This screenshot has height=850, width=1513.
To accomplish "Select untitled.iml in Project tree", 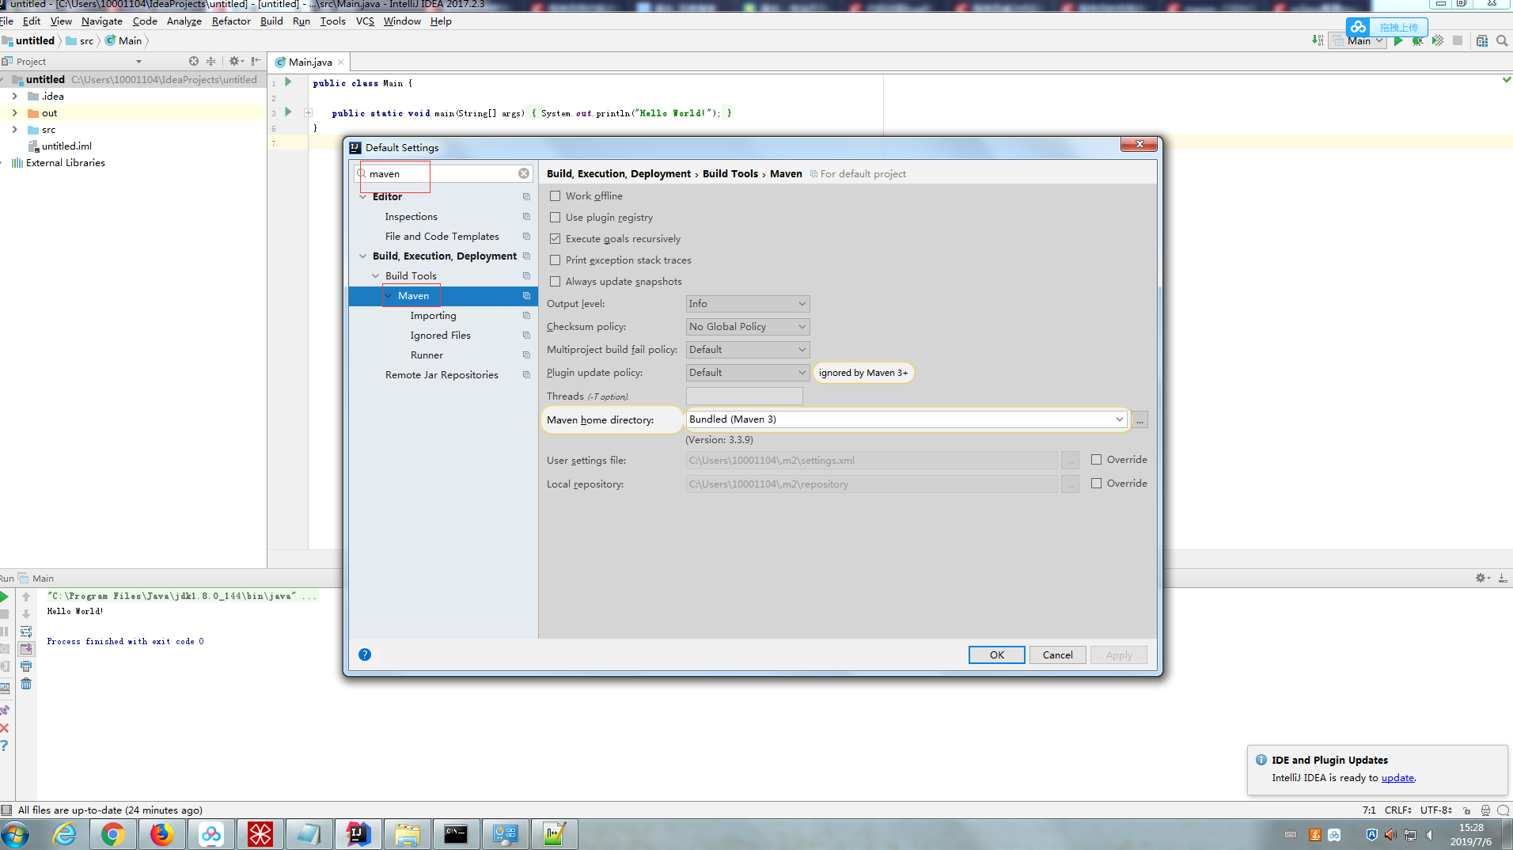I will point(66,146).
